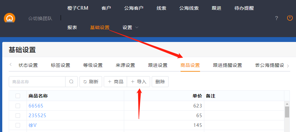Click the 切换团队 home icon
Image resolution: width=296 pixels, height=132 pixels.
click(x=30, y=18)
